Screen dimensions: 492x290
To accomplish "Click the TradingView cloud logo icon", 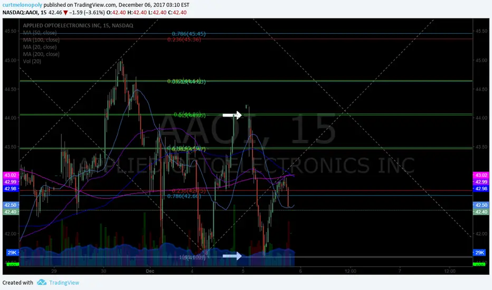I will pos(41,283).
